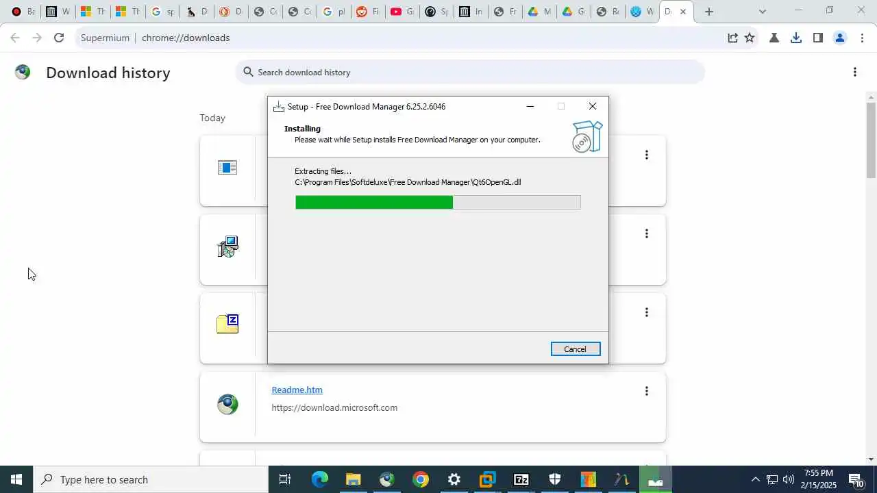Screen dimensions: 877x493
Task: Click the https://download.microsoft.com source text
Action: [x=334, y=407]
